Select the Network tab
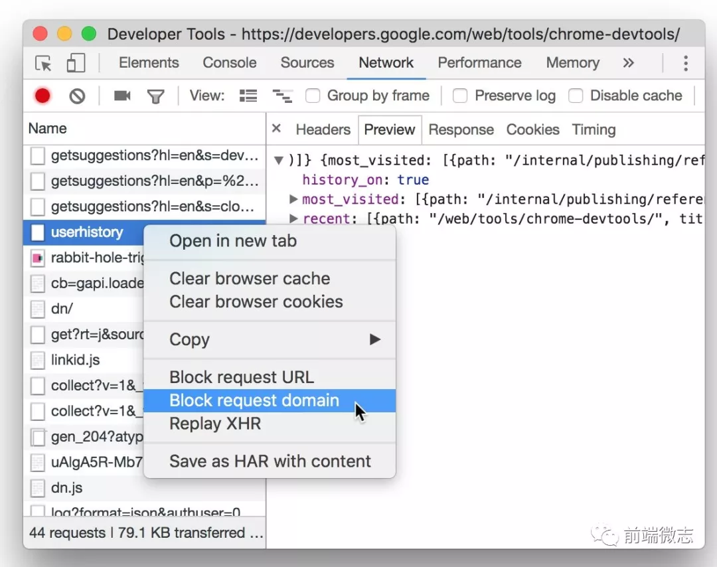Screen dimensions: 717x567 (x=386, y=62)
